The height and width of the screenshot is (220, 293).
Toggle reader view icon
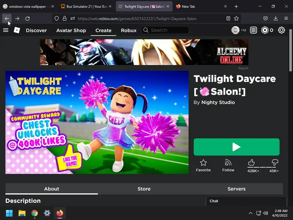pos(228,19)
